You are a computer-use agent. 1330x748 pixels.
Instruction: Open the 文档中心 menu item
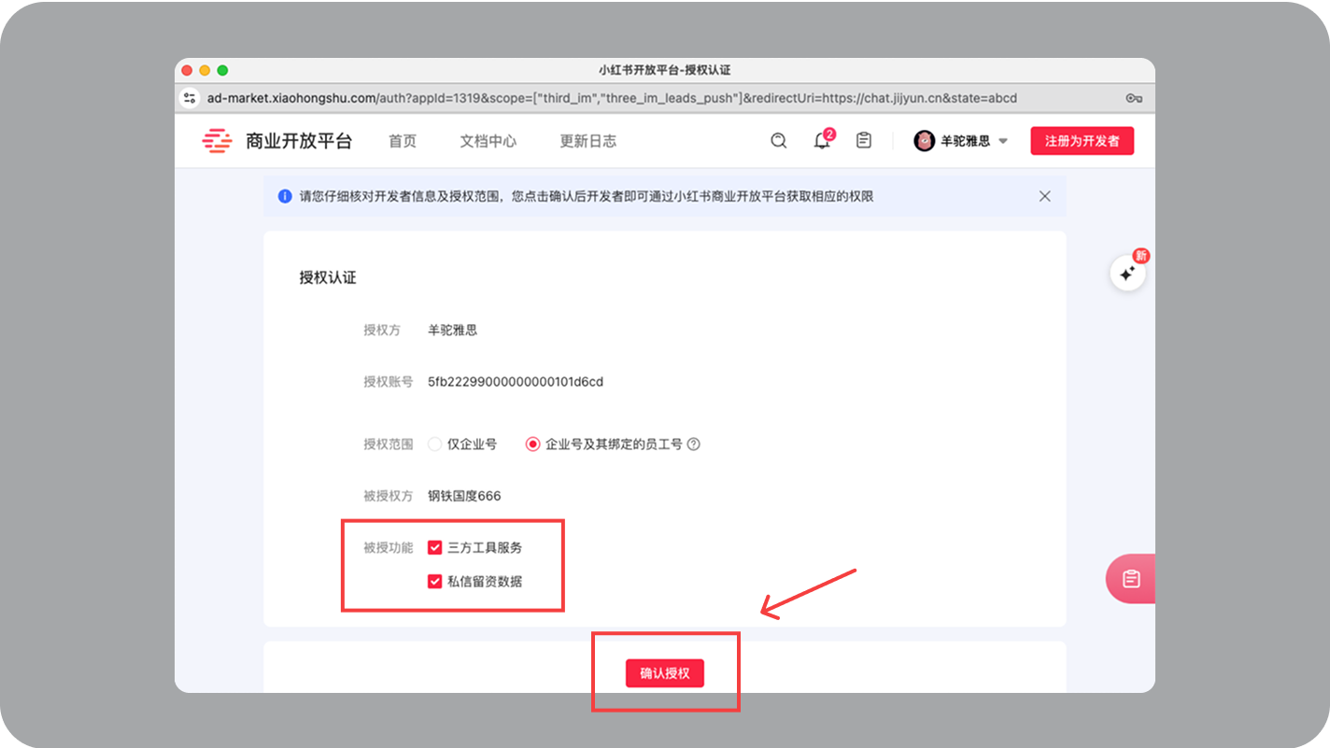point(488,140)
